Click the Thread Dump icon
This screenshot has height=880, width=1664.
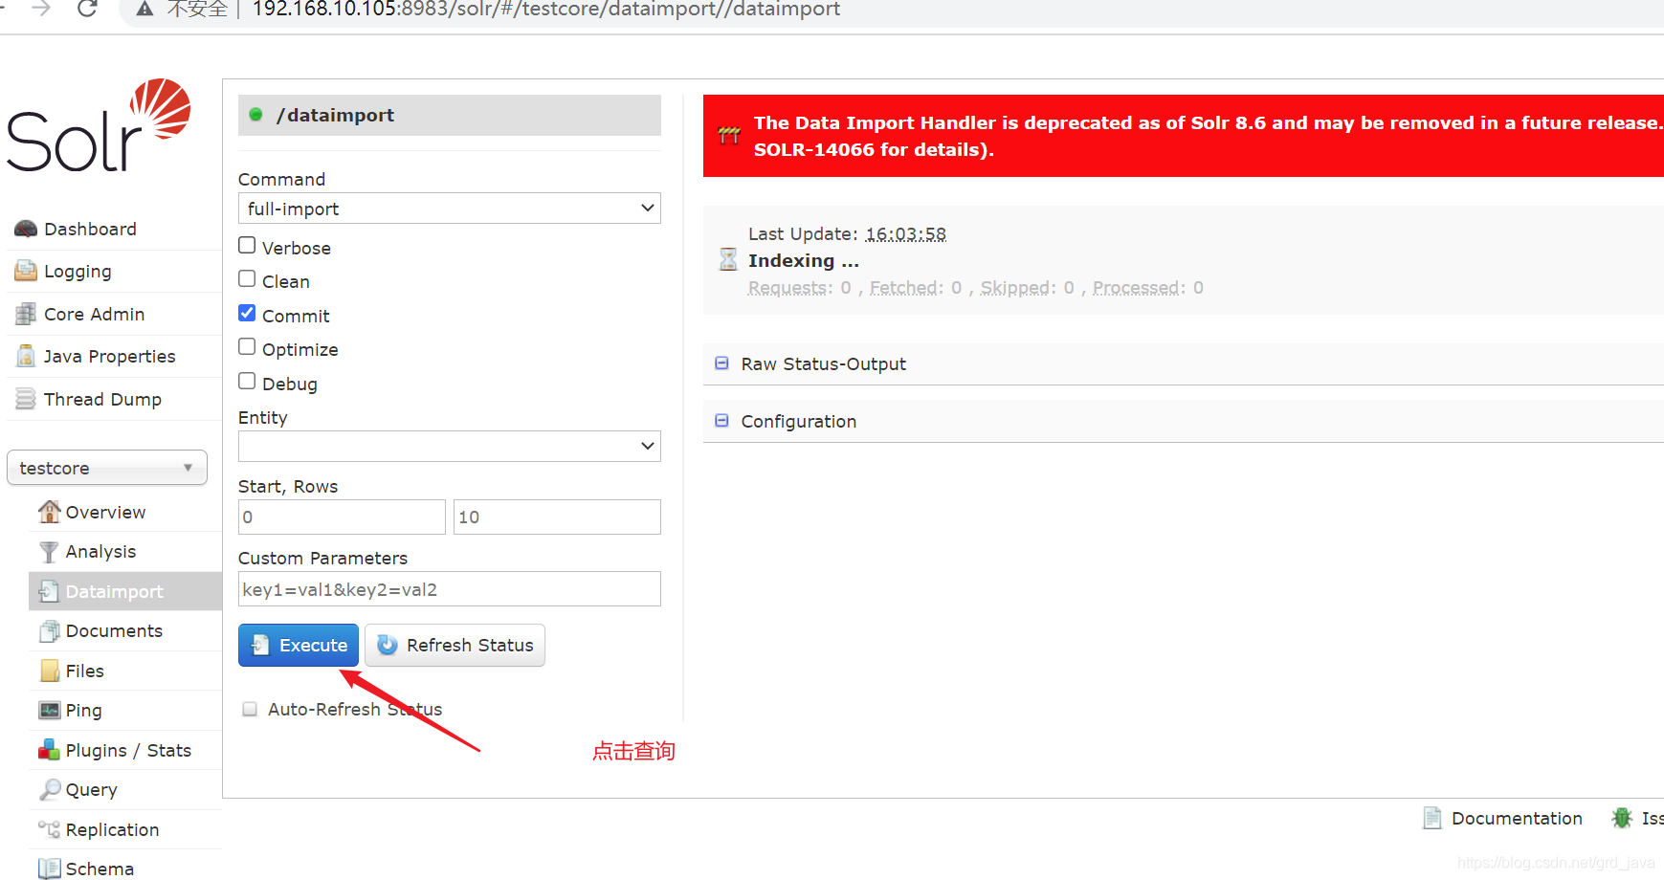26,400
